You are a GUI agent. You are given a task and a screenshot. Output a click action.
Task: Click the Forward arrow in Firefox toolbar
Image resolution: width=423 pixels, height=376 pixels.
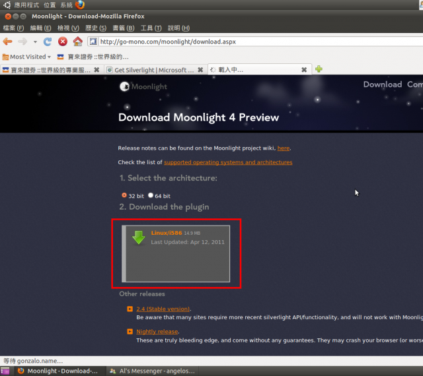22,42
